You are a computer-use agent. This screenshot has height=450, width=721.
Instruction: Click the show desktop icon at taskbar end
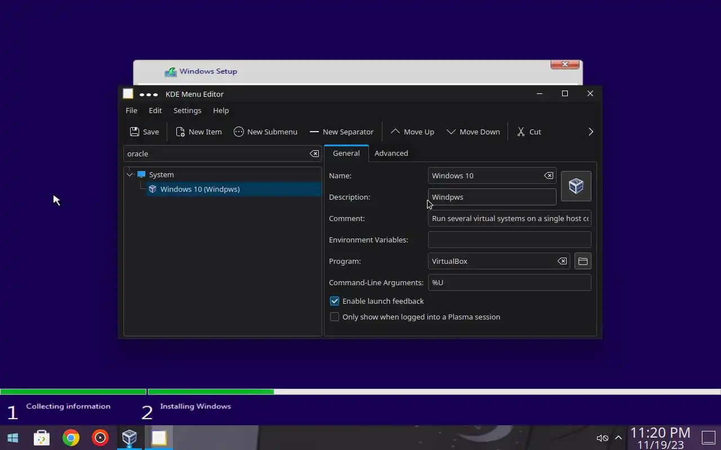click(x=708, y=438)
